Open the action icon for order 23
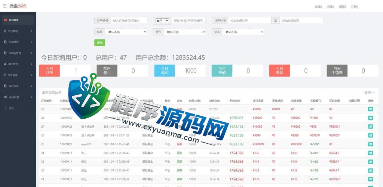 (371, 162)
